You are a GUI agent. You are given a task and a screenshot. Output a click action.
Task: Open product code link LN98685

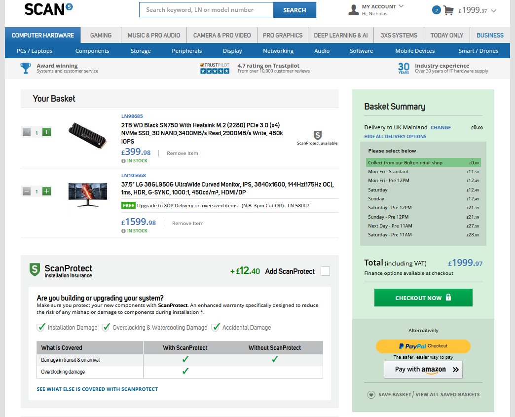[132, 116]
